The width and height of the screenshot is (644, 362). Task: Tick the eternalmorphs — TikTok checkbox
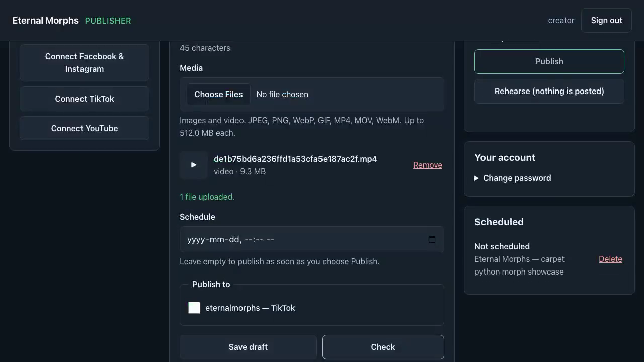tap(194, 308)
